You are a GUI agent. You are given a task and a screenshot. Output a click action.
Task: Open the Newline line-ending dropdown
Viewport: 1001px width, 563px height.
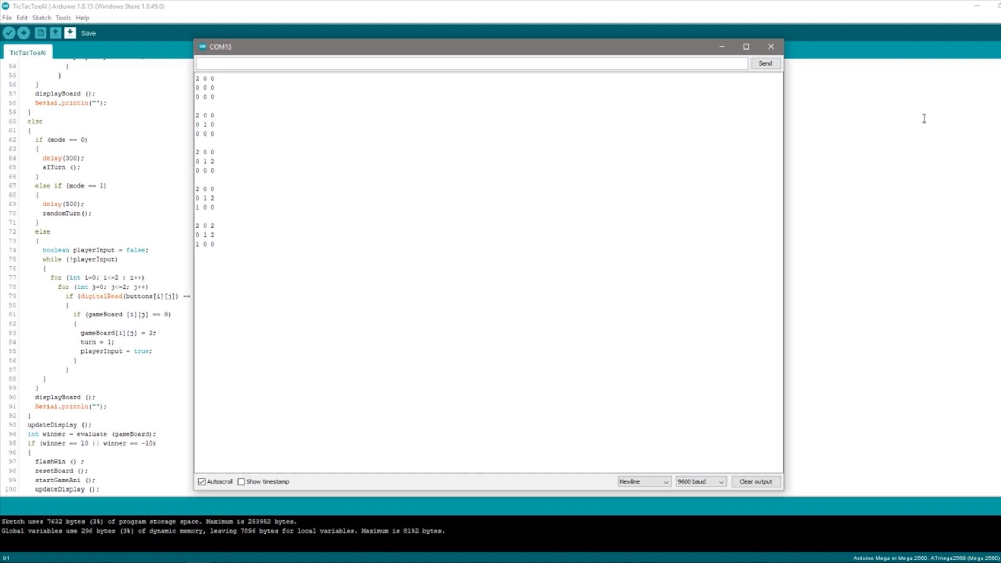[x=643, y=482]
